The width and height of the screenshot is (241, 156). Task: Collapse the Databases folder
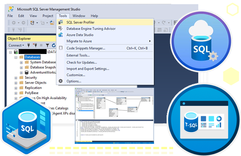pos(16,58)
